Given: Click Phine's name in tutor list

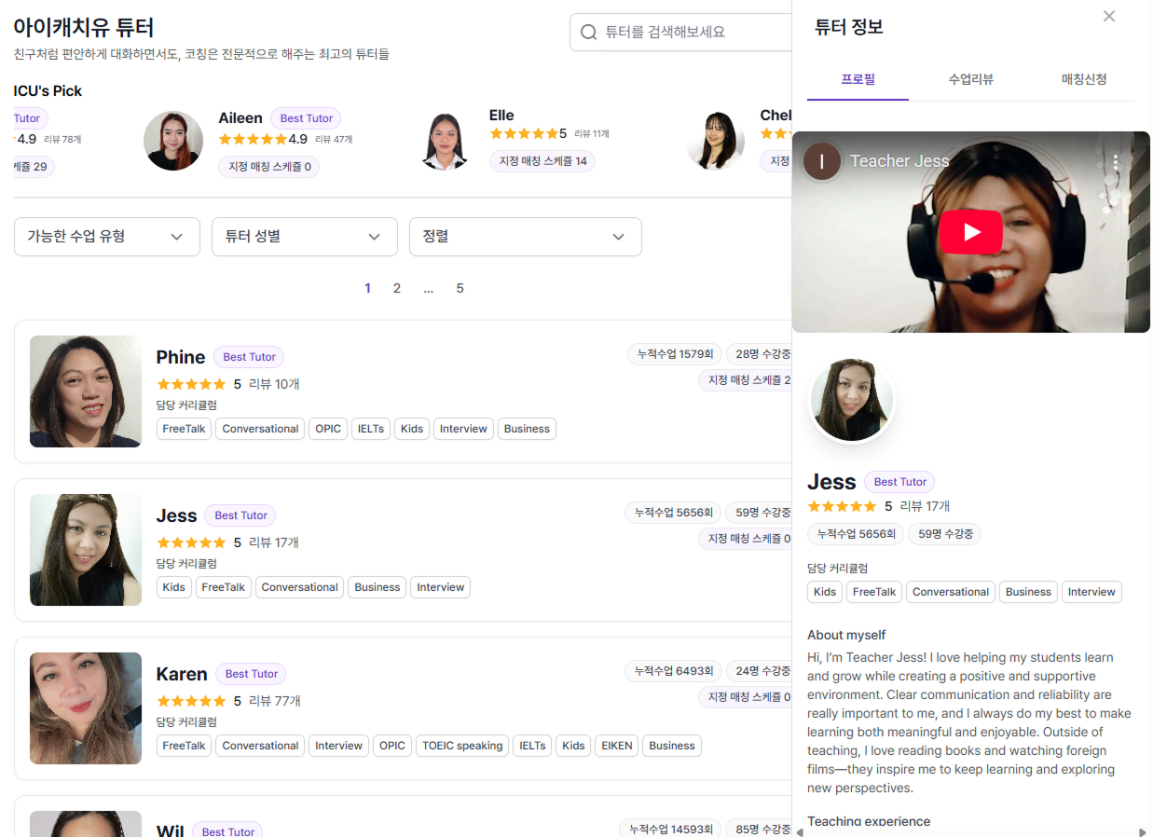Looking at the screenshot, I should (181, 357).
